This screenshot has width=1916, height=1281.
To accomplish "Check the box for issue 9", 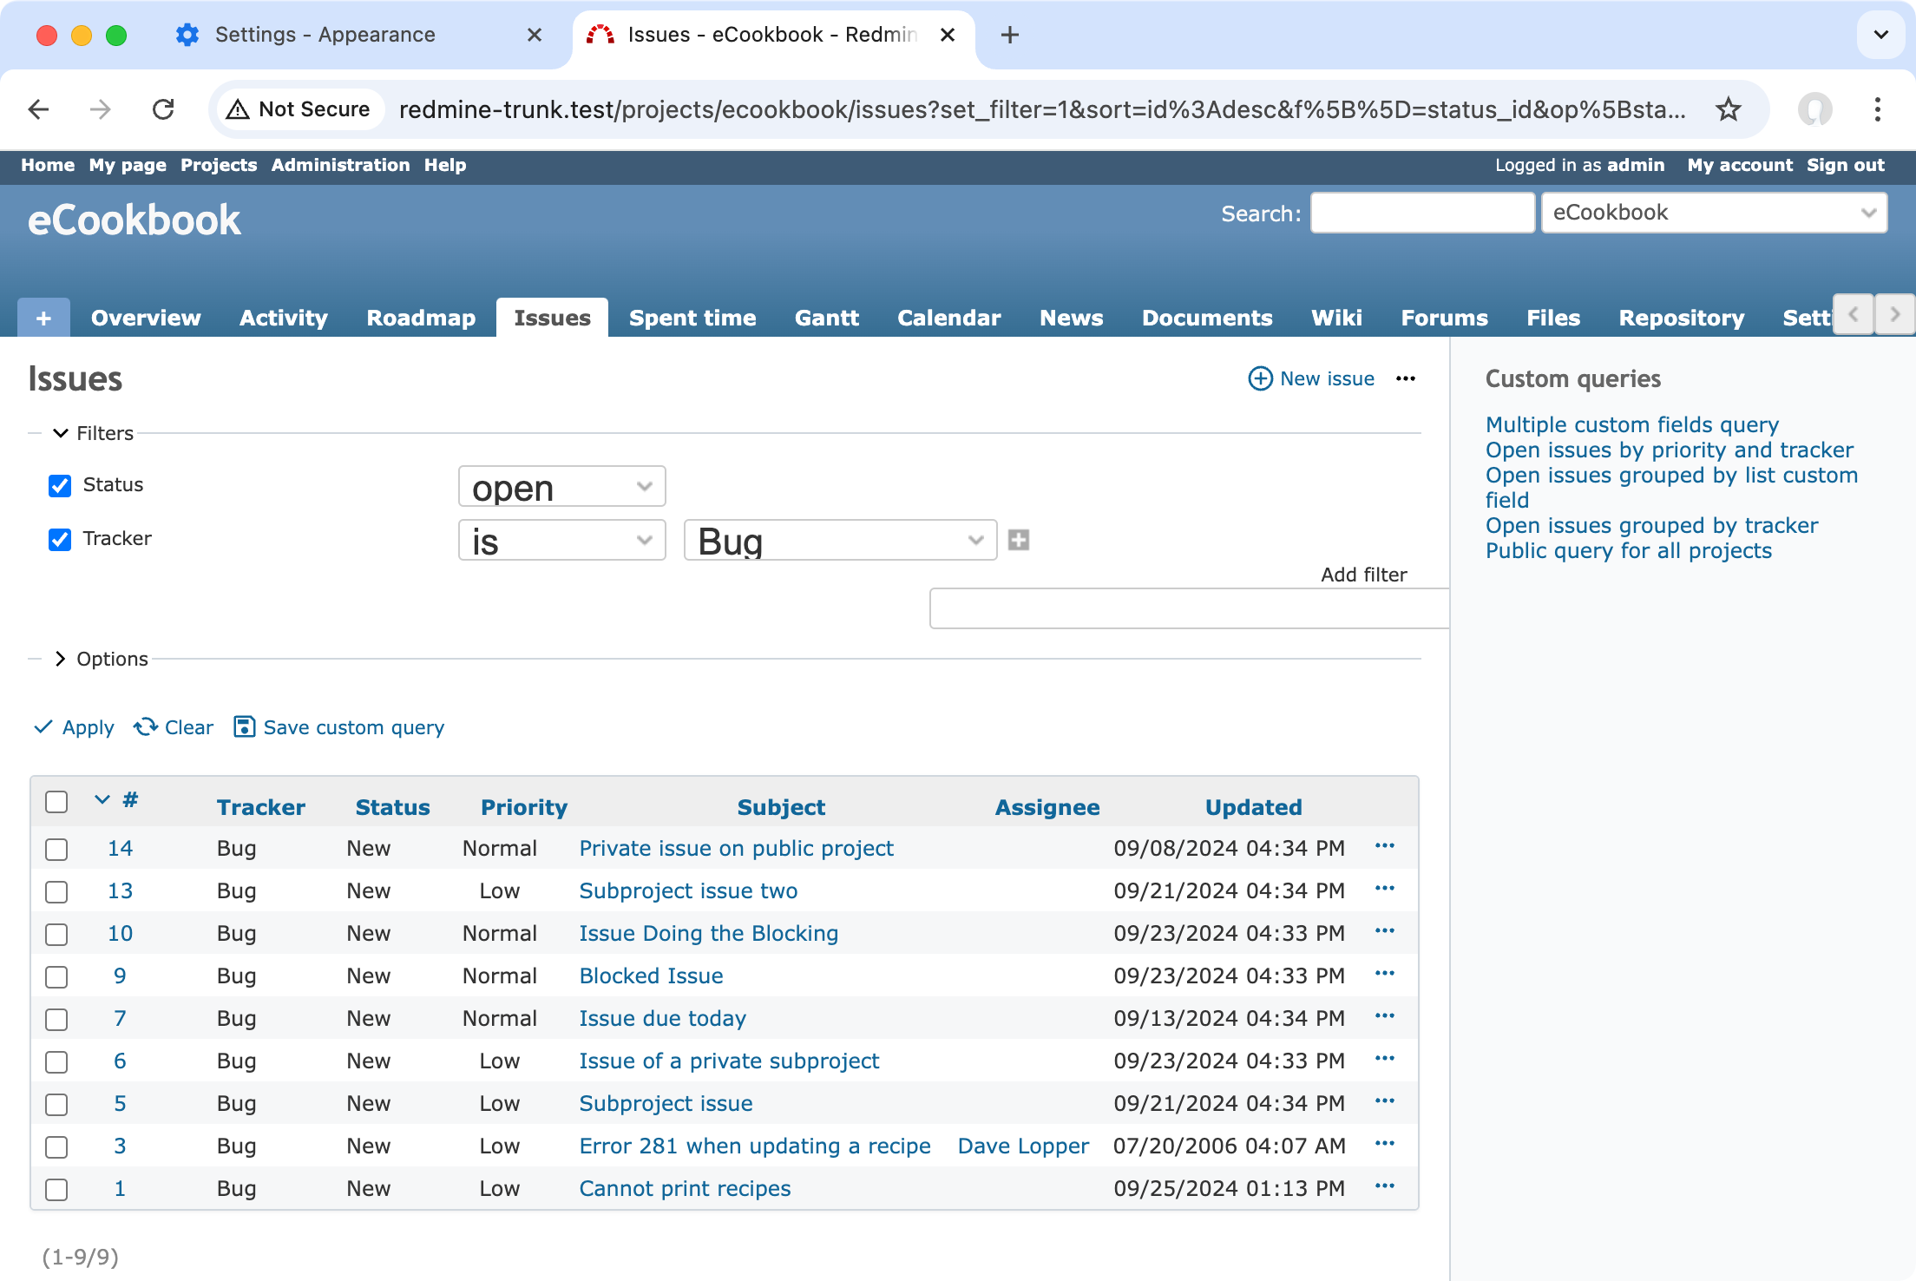I will 56,976.
